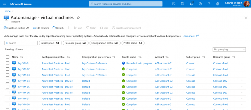This screenshot has width=251, height=110.
Task: Click 'Showing 10 items.' text
Action: pyautogui.click(x=14, y=49)
